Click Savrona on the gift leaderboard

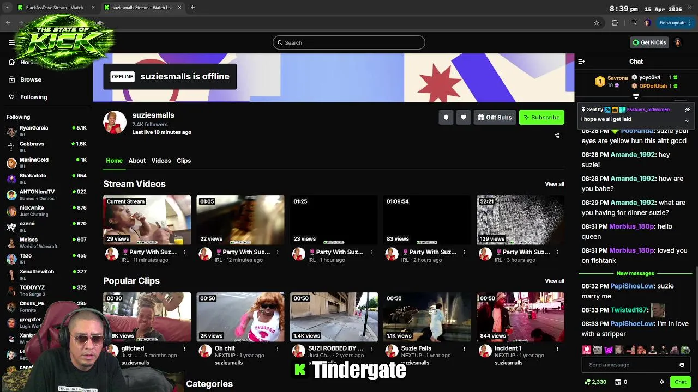coord(617,78)
